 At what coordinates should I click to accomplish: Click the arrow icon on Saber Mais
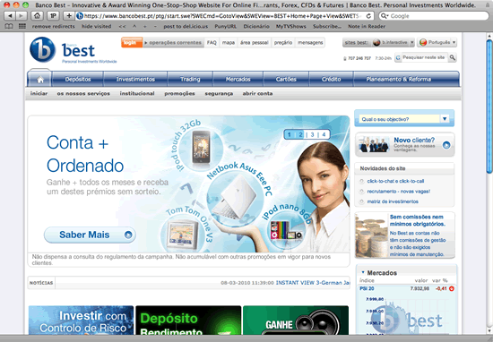128,235
